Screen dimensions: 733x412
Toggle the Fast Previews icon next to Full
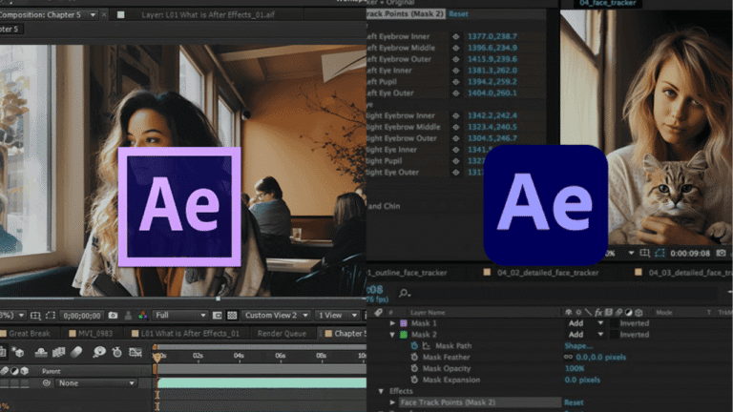(x=218, y=316)
